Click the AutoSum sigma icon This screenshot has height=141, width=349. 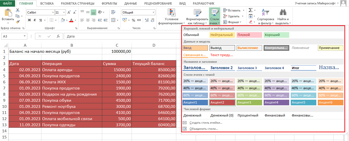[x=251, y=10]
